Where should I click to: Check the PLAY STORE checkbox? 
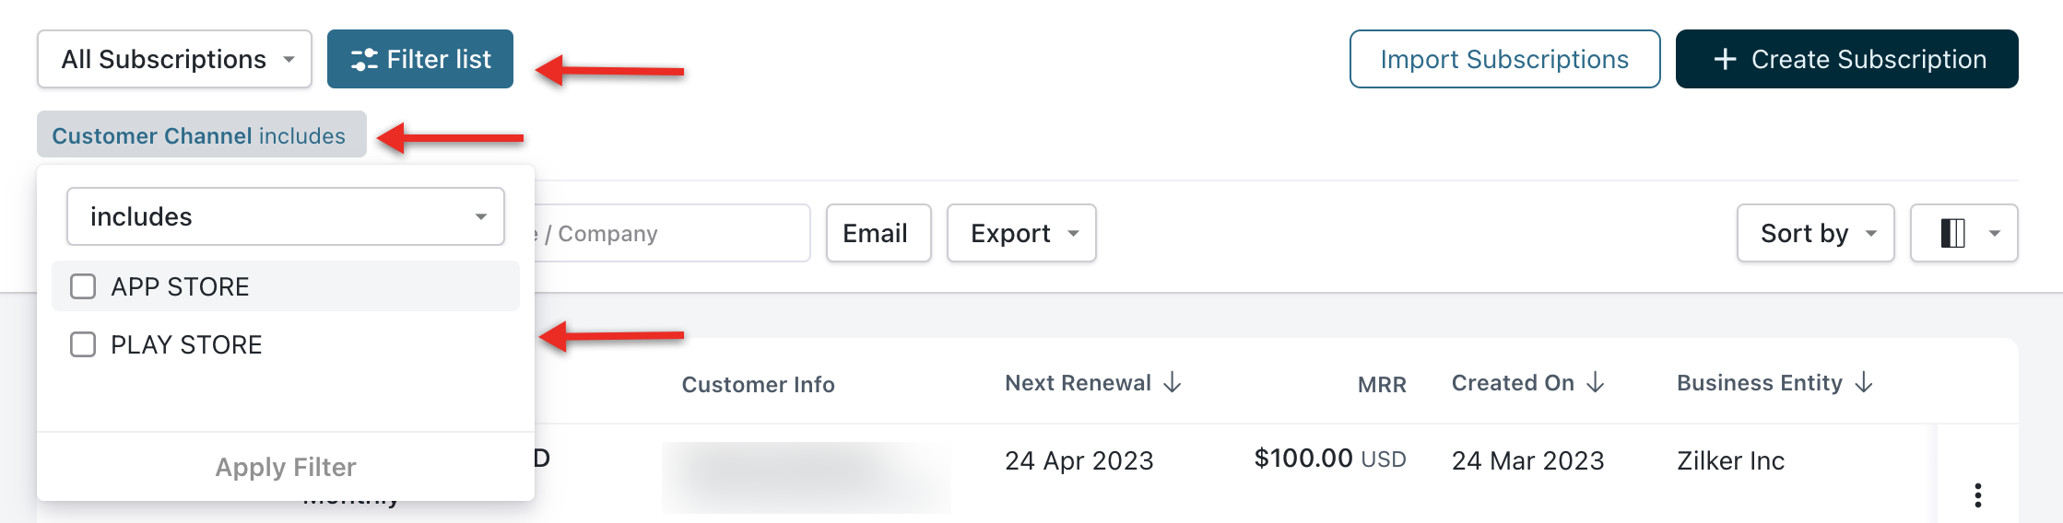[x=83, y=344]
